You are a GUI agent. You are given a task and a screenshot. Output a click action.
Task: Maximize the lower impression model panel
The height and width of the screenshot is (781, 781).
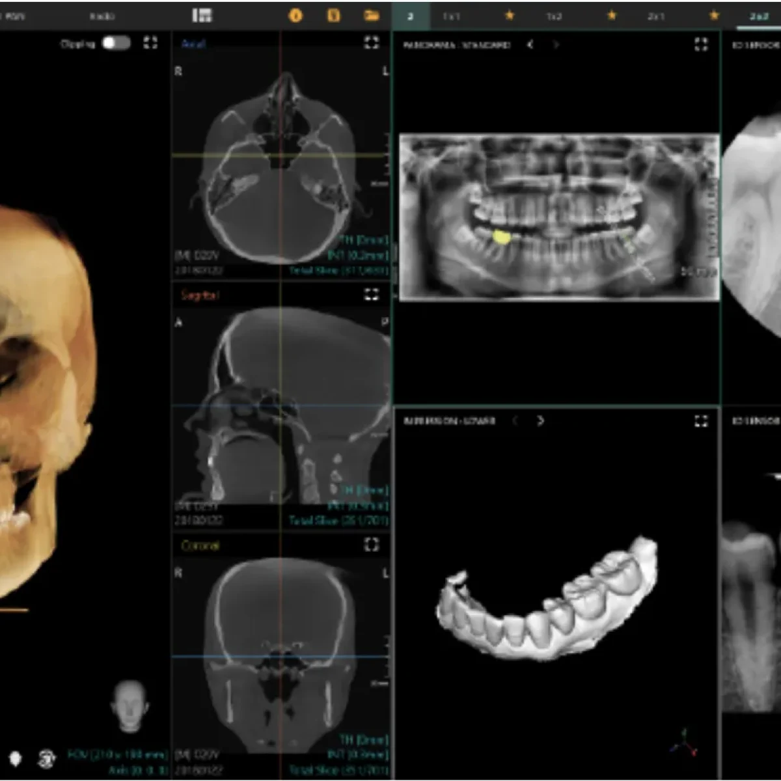701,421
